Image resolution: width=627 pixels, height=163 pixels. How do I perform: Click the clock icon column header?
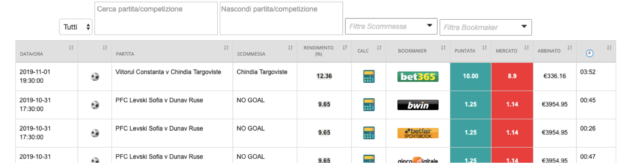[589, 53]
